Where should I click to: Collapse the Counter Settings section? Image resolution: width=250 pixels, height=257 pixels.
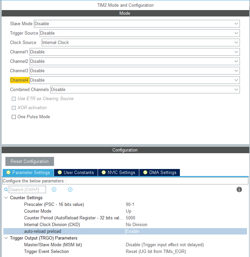(x=6, y=198)
